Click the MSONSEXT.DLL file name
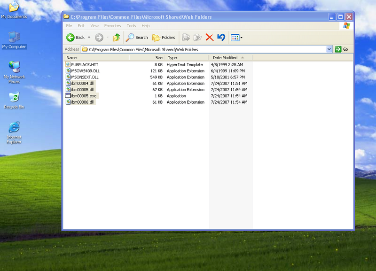Viewport: 376px width, 271px height. coord(85,77)
